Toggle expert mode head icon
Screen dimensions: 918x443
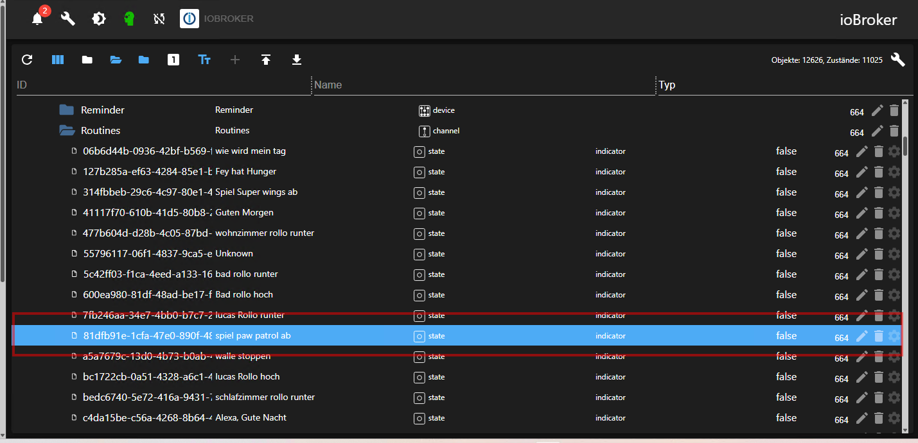pos(129,19)
